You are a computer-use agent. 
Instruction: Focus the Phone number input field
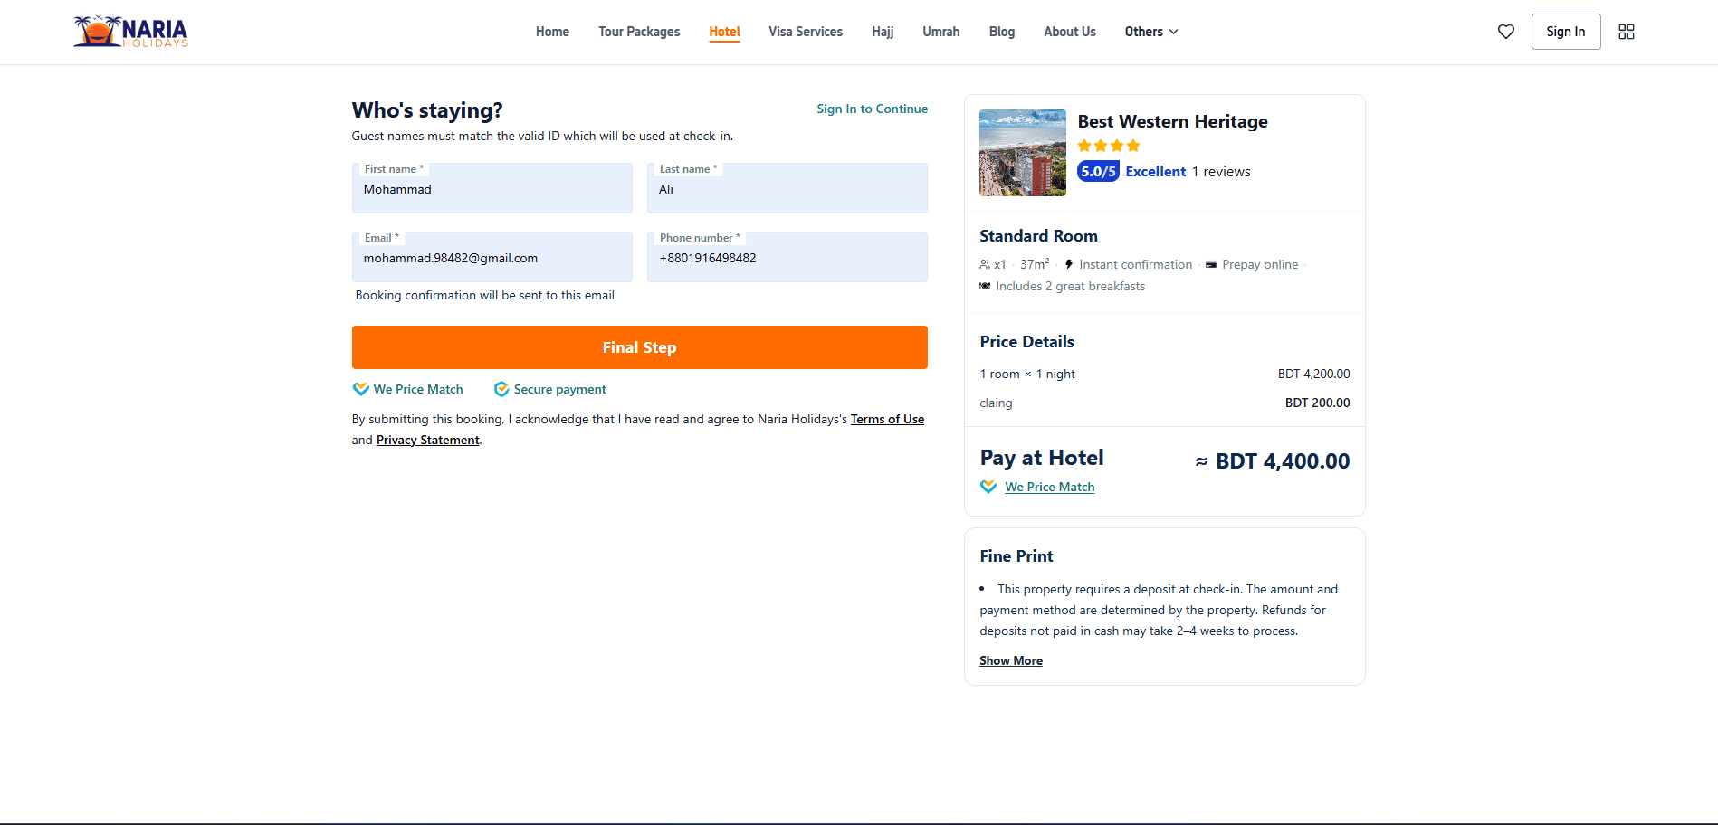[787, 257]
